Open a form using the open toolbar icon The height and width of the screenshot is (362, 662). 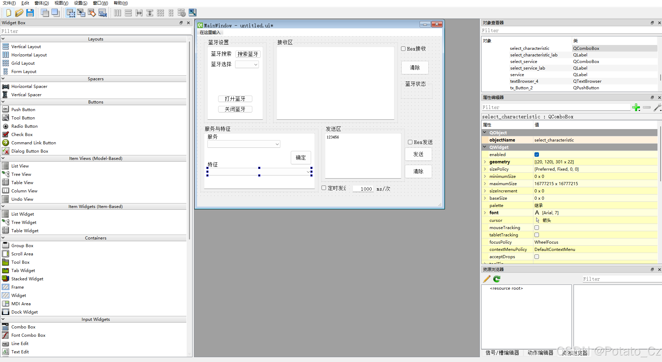(19, 13)
